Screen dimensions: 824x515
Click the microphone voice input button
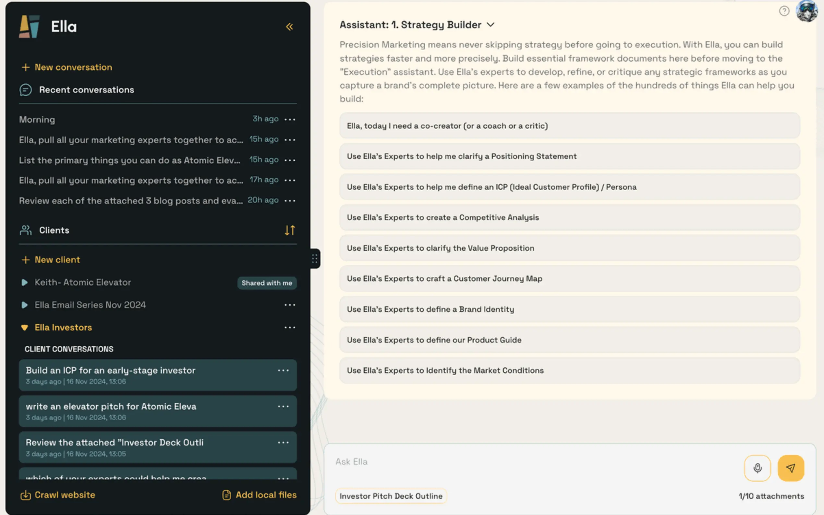click(x=757, y=468)
